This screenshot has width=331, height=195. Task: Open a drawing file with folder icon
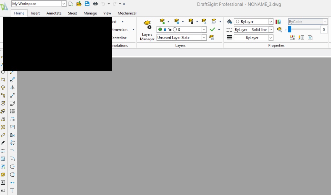click(79, 3)
